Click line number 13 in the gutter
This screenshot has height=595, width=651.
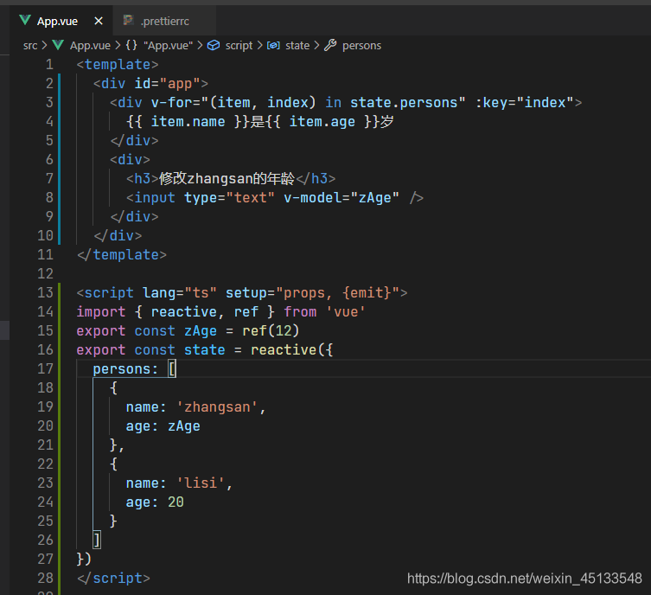point(44,292)
